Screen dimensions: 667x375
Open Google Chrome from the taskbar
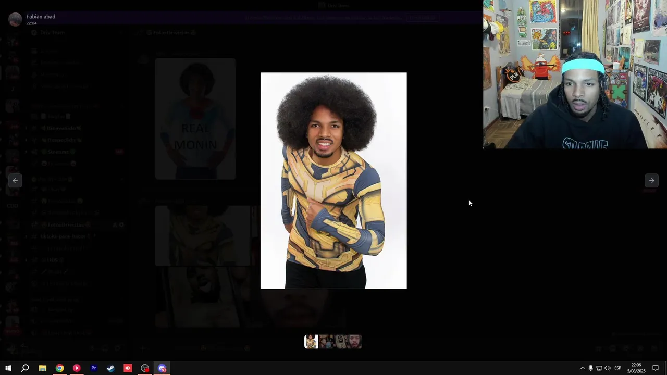pyautogui.click(x=60, y=368)
